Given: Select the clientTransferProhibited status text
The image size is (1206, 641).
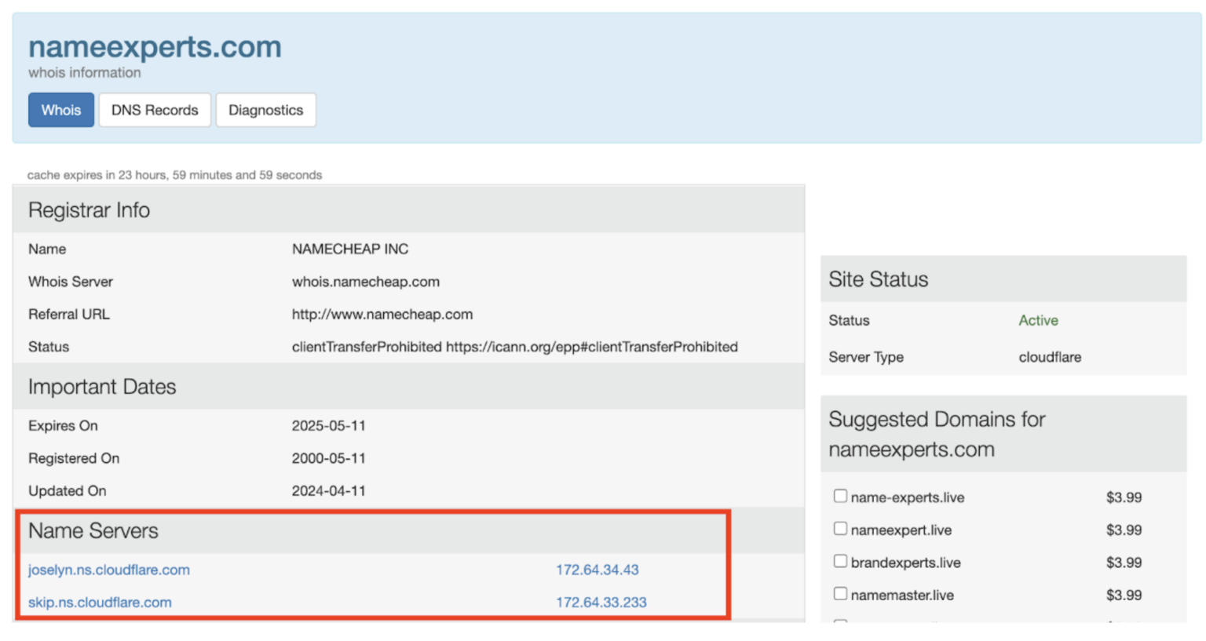Looking at the screenshot, I should [515, 347].
